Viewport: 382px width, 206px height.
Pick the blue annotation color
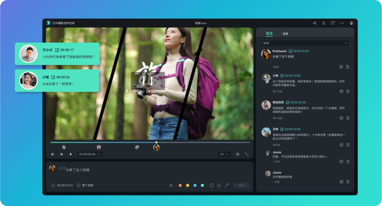(x=195, y=185)
